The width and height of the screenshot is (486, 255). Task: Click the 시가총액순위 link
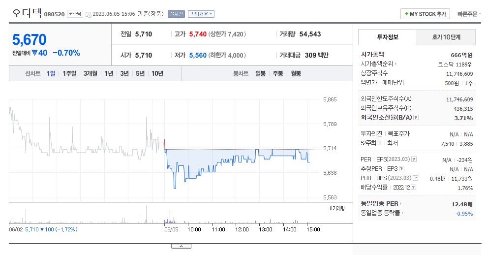[x=377, y=64]
